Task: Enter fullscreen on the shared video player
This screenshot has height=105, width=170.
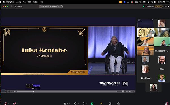Action: pos(134,91)
